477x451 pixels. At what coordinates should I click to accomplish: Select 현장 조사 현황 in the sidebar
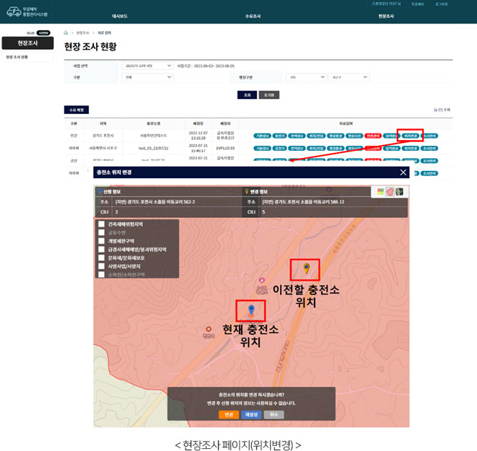point(17,56)
